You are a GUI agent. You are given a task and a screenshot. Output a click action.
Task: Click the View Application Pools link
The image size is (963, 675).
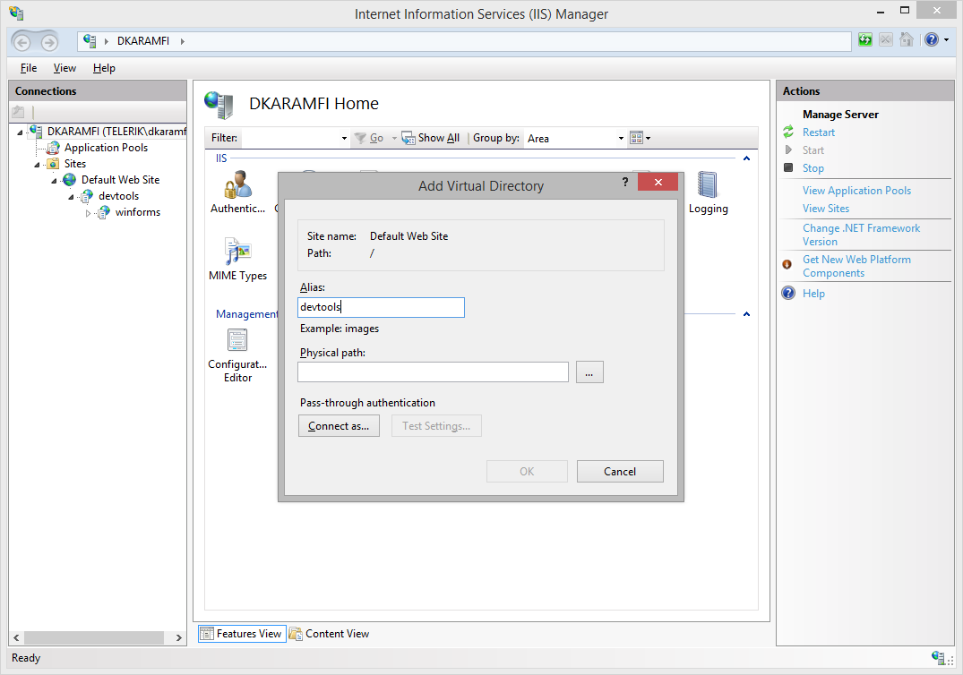[x=856, y=191]
